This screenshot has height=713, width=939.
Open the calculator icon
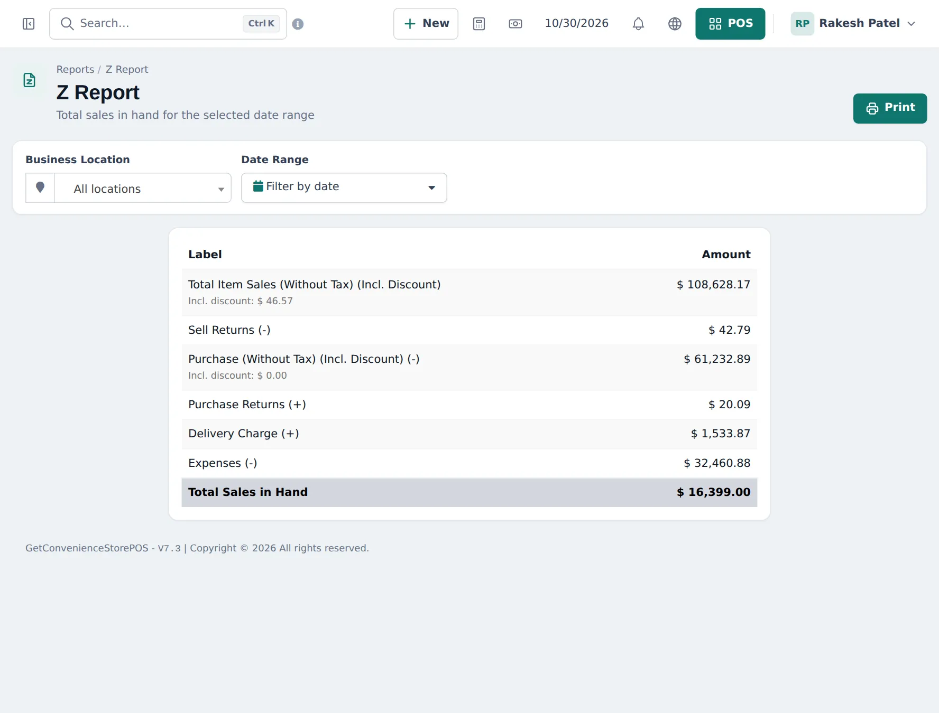pyautogui.click(x=479, y=24)
